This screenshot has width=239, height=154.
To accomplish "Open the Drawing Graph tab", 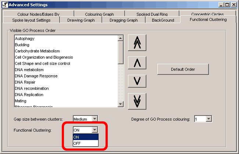I will click(81, 20).
